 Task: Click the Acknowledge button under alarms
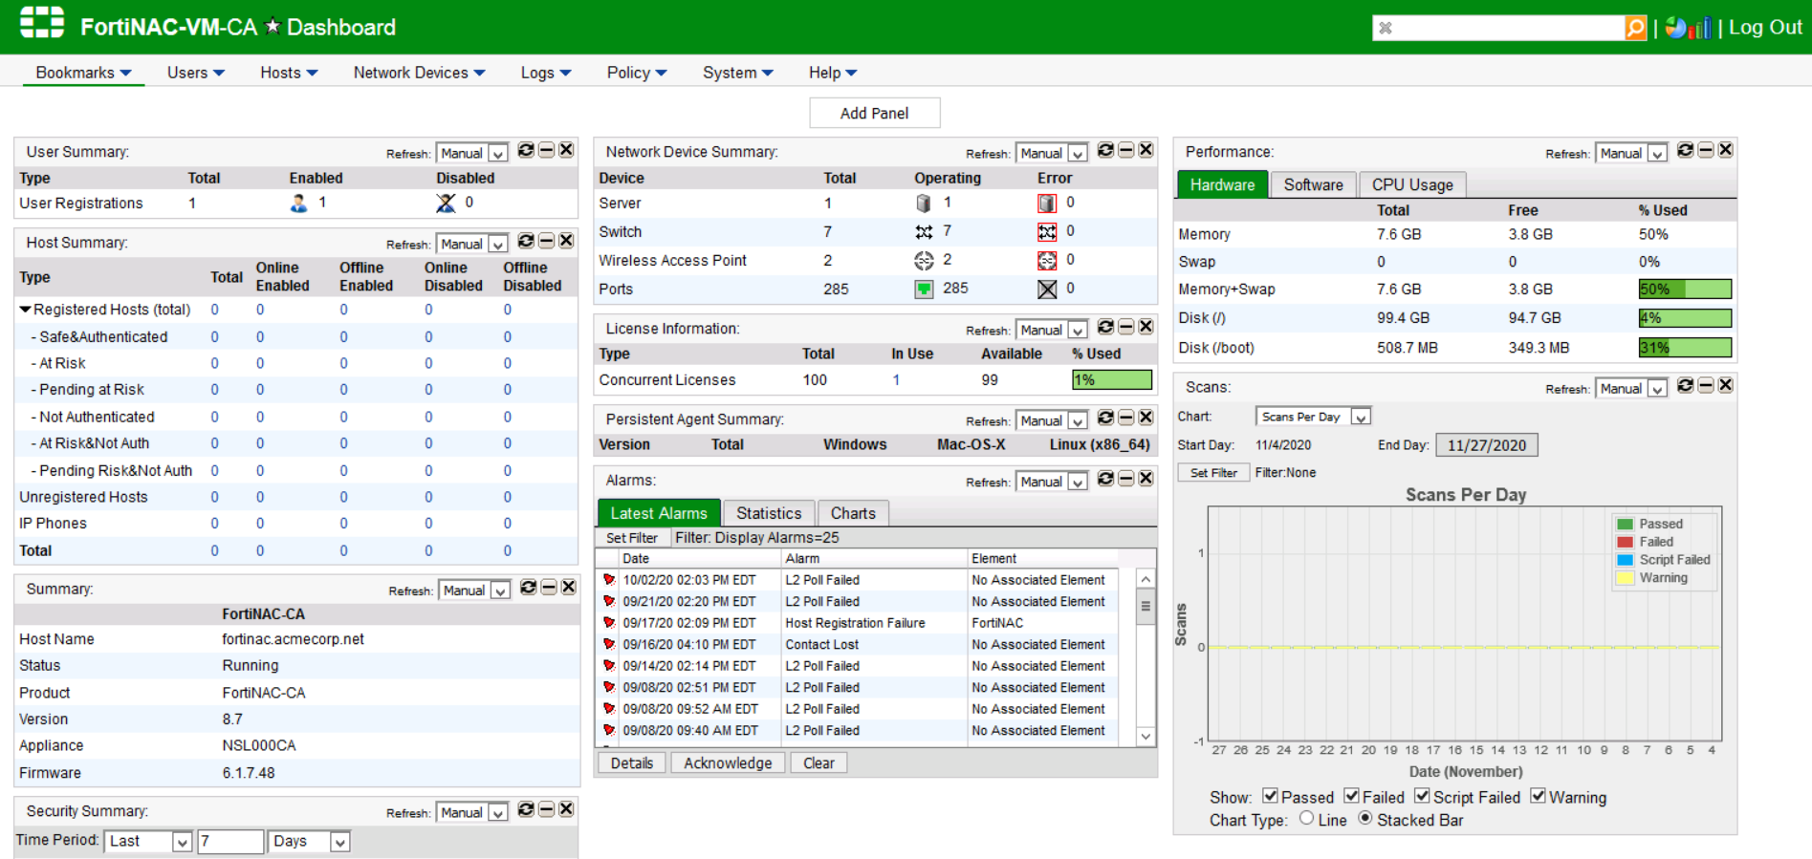[727, 762]
